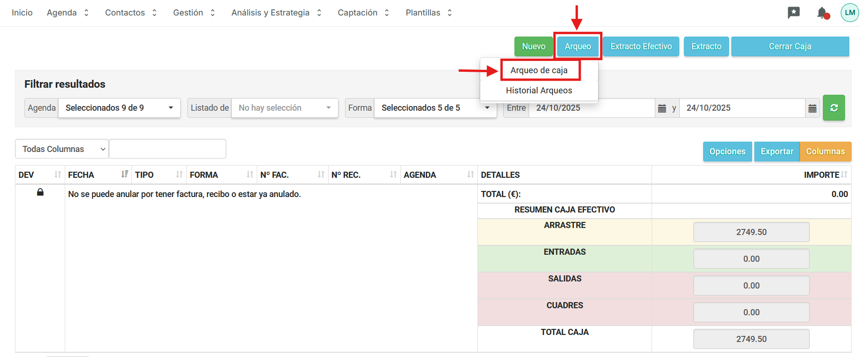Open calendar picker for the start date
Screen dimensions: 860x357
tap(662, 108)
